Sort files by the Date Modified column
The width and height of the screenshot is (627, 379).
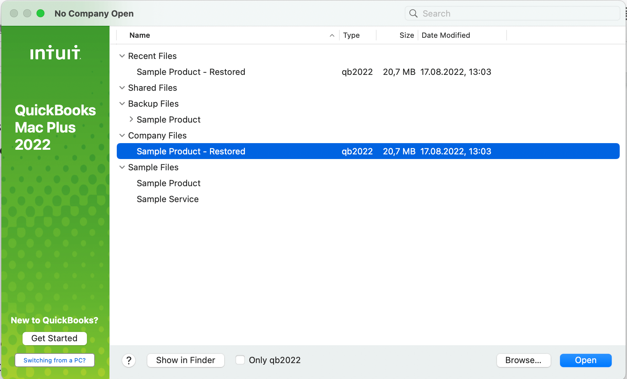pos(446,35)
